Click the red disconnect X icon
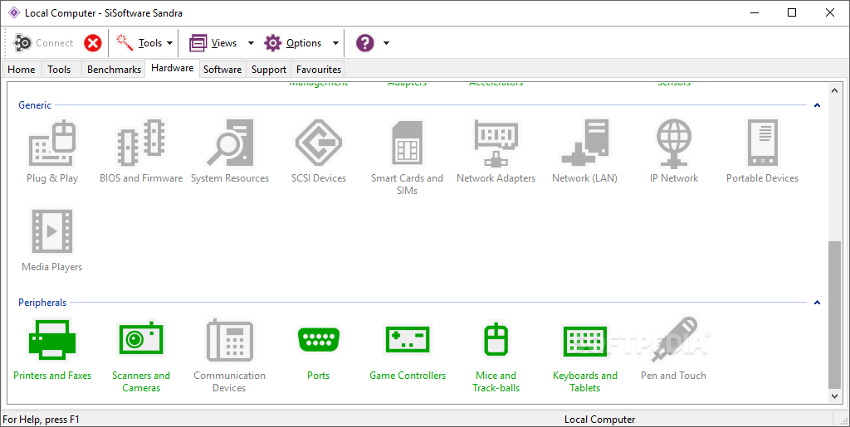850x427 pixels. coord(93,43)
